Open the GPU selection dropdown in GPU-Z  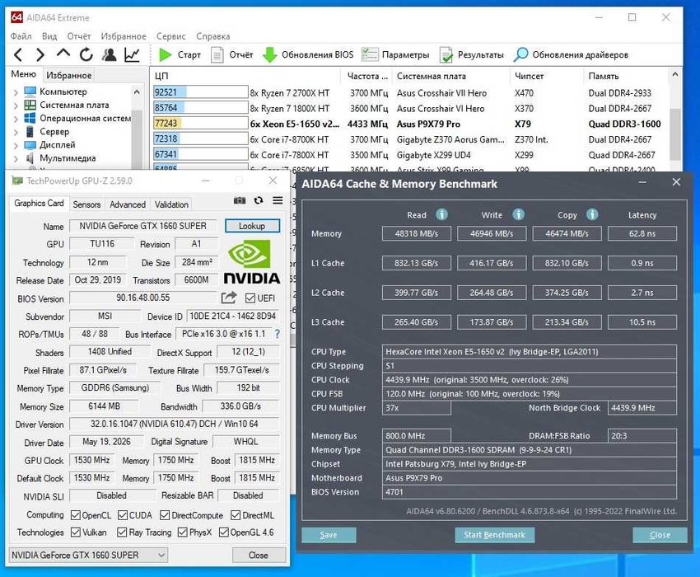pos(88,555)
